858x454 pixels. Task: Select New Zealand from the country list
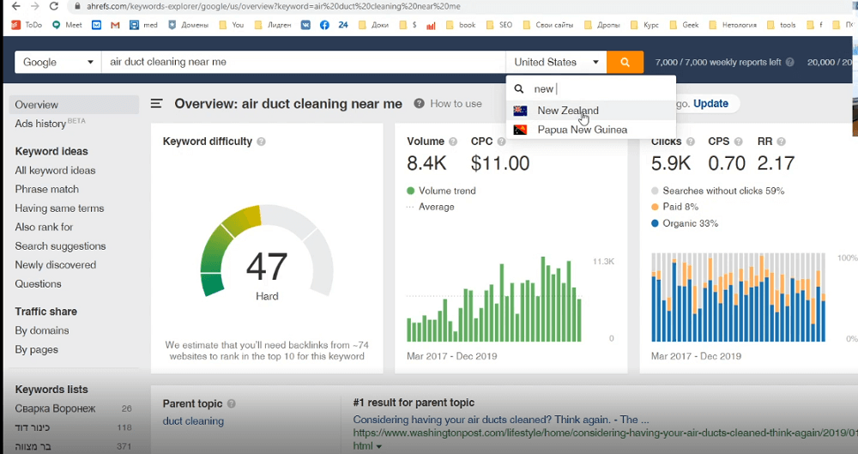[591, 111]
